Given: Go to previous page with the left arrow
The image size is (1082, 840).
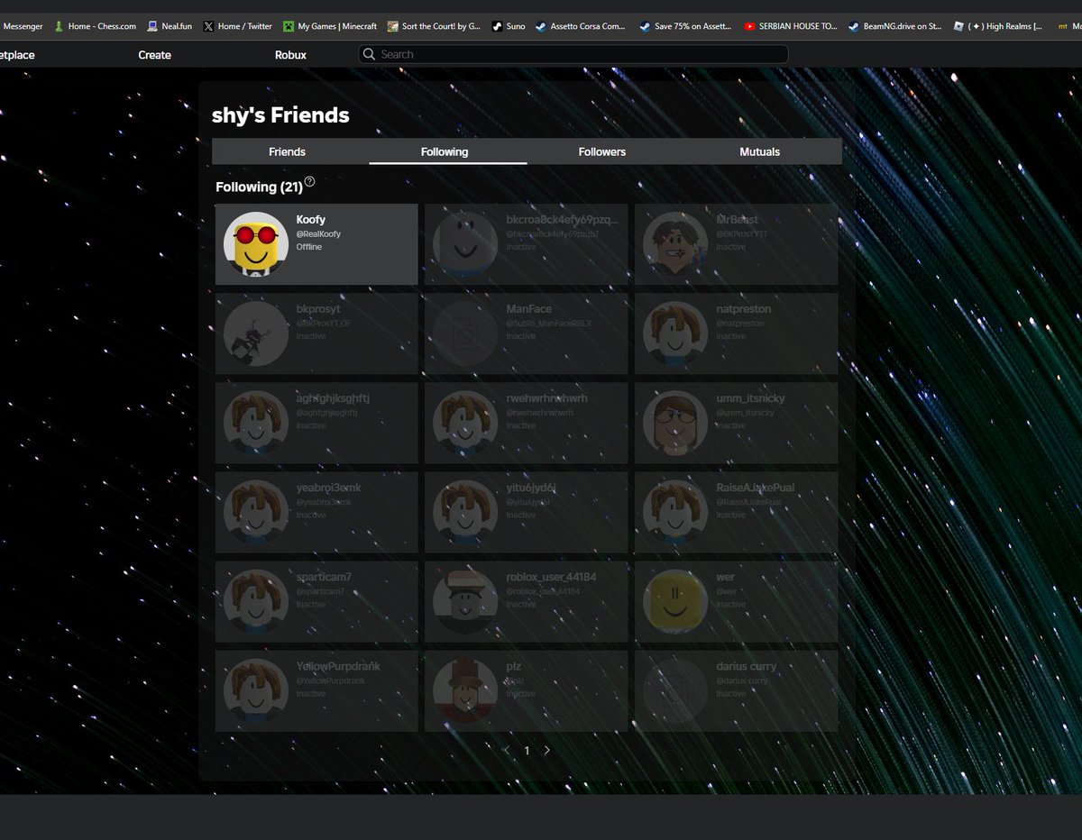Looking at the screenshot, I should [x=507, y=750].
